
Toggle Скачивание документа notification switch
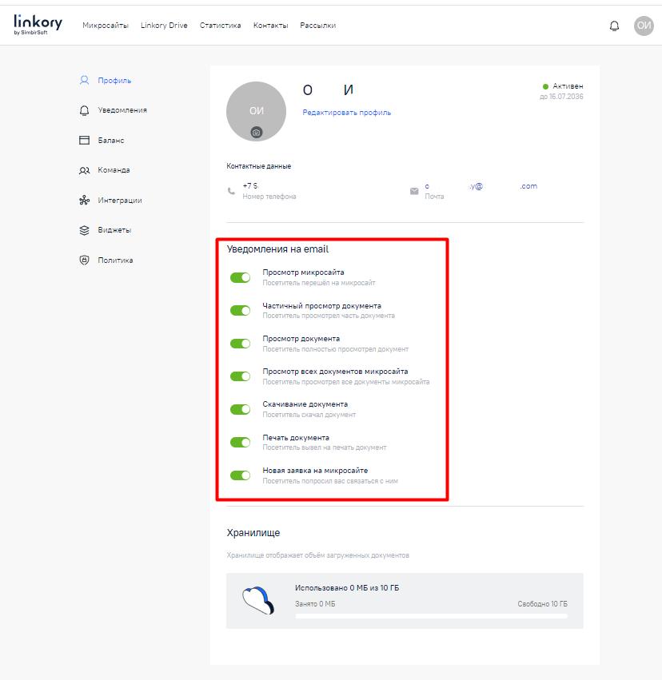[240, 409]
